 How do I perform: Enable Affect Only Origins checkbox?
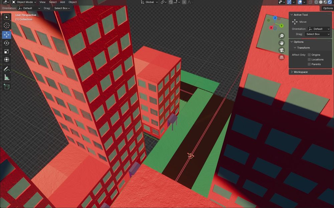point(309,55)
